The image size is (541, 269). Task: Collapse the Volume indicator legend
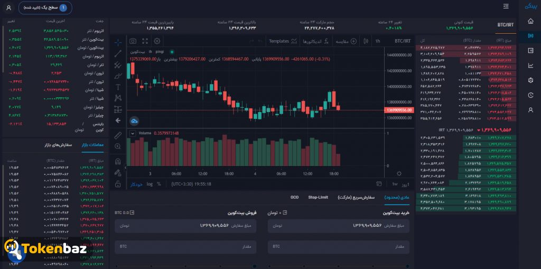133,133
